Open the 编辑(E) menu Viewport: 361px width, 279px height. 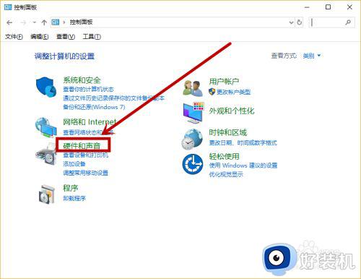pos(40,37)
